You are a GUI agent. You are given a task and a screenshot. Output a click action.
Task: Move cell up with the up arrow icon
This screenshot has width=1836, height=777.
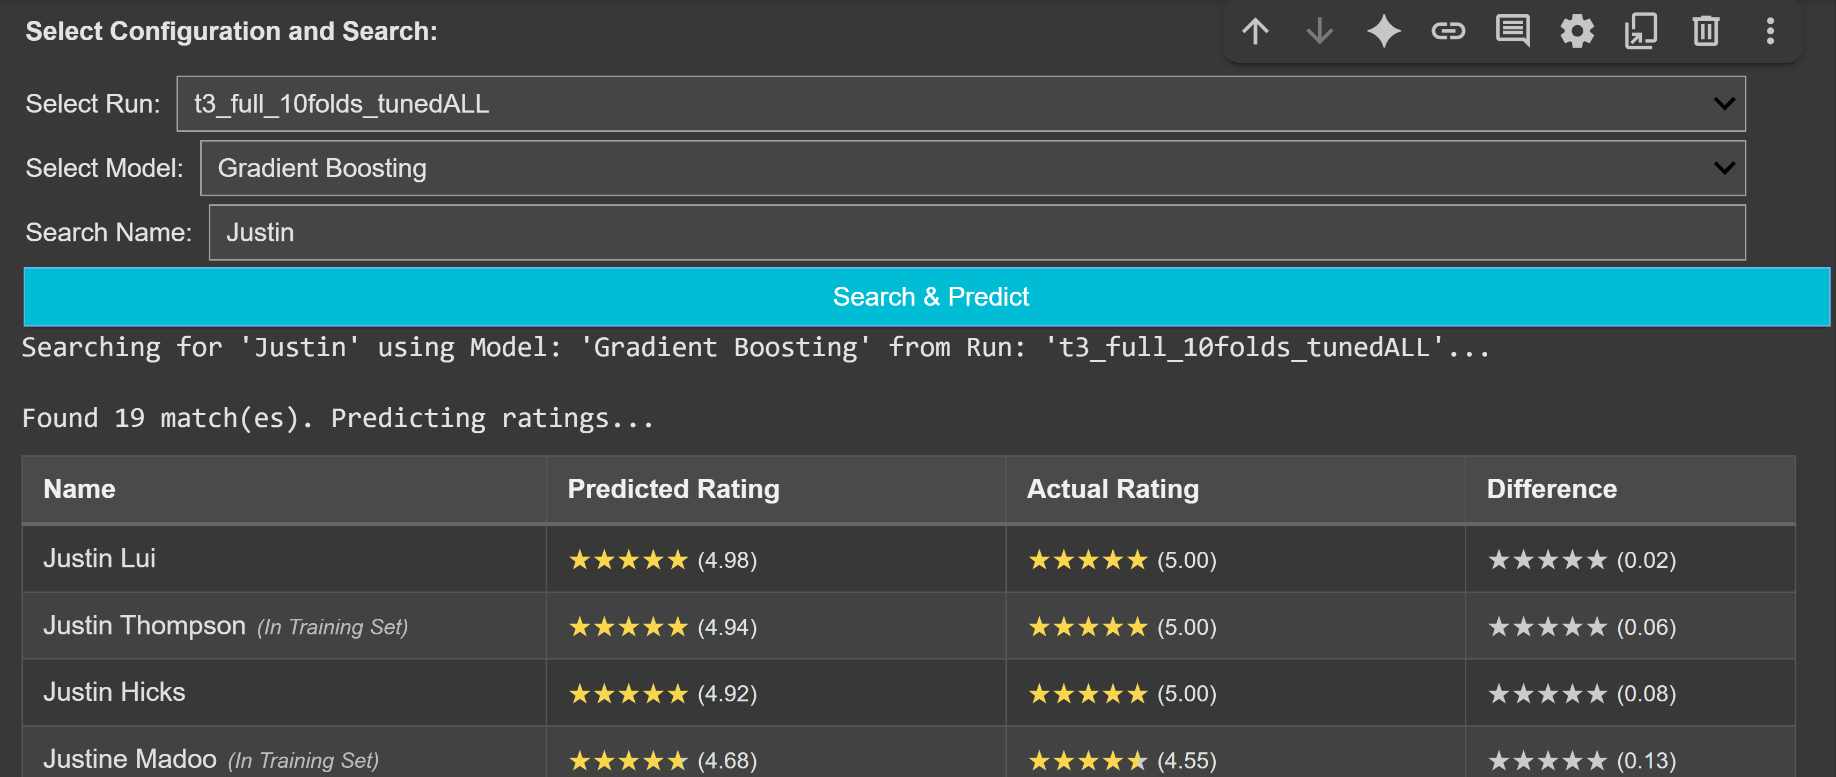point(1255,31)
